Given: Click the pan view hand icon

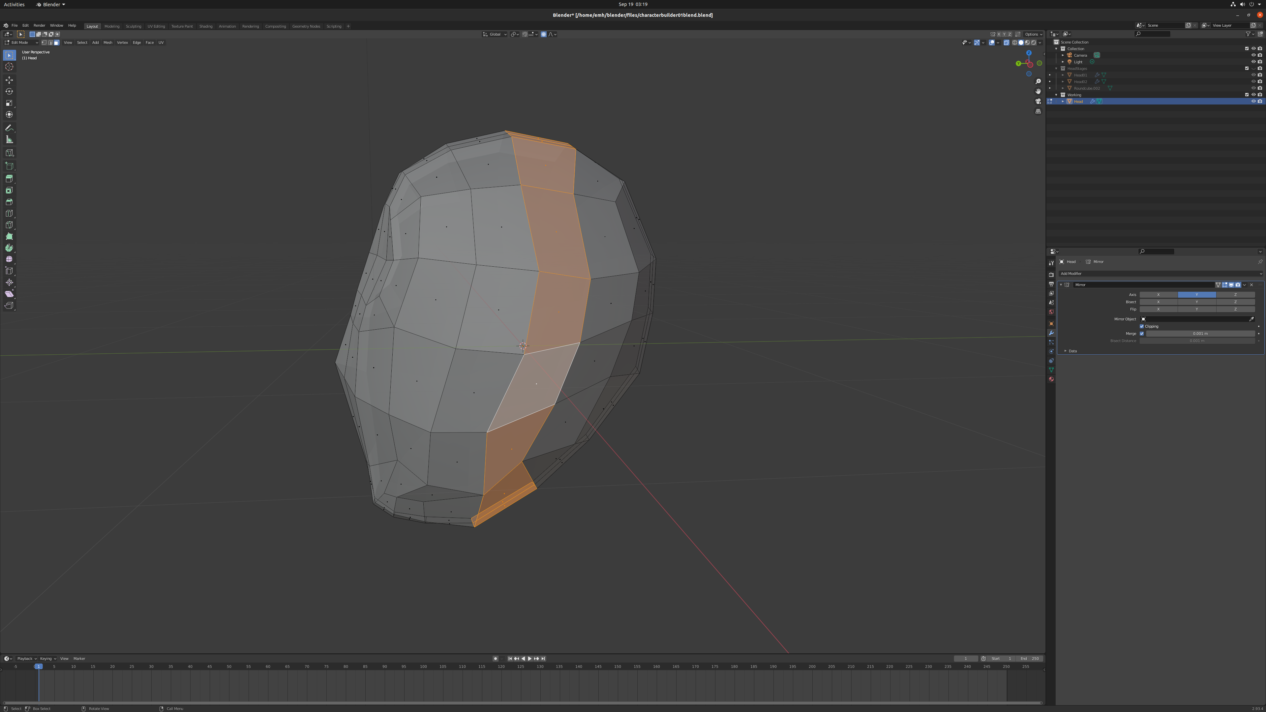Looking at the screenshot, I should click(x=1038, y=91).
